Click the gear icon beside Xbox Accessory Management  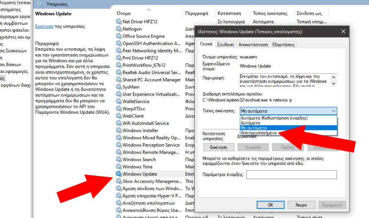pos(119,181)
